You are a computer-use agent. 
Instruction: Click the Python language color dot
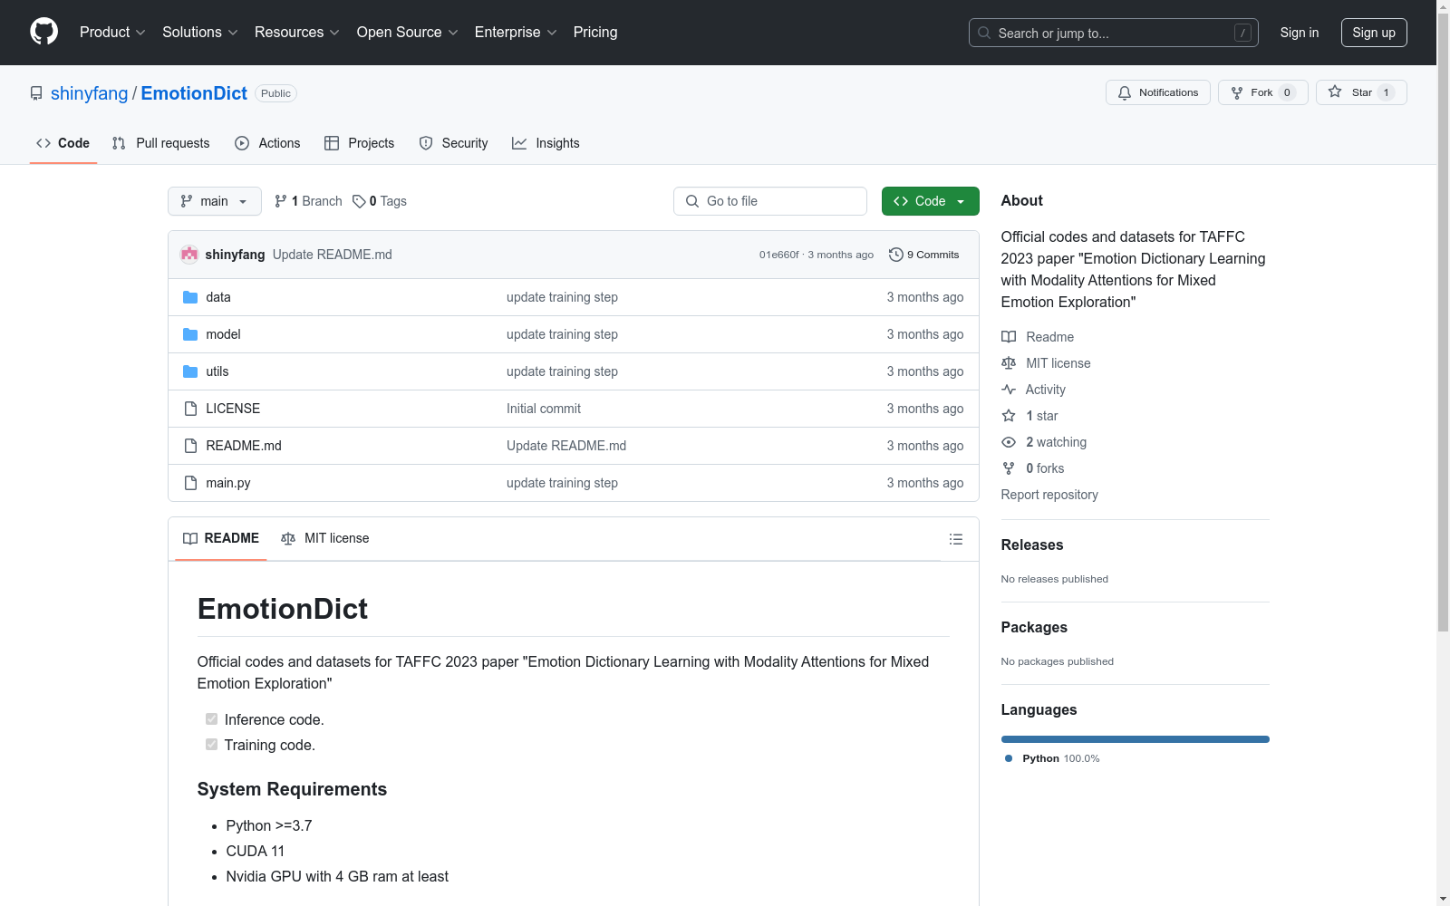(1009, 758)
